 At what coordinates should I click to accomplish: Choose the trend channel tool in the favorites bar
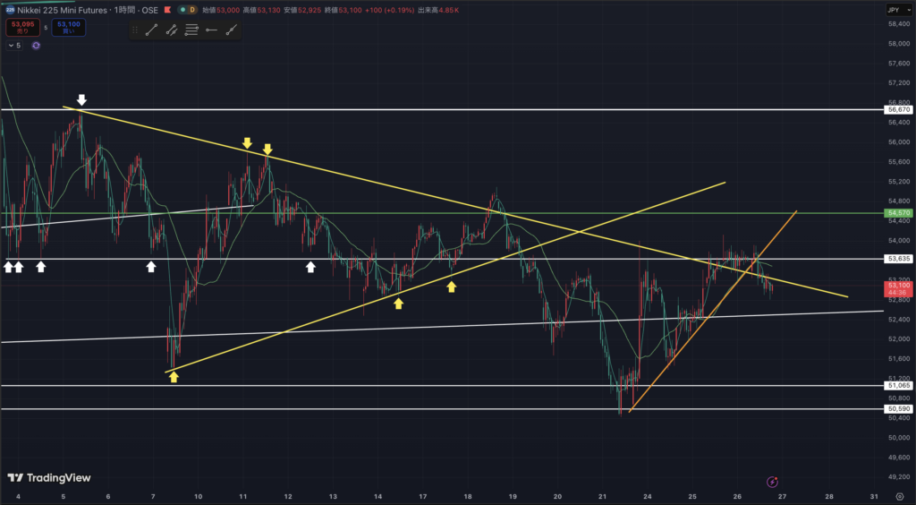click(171, 30)
